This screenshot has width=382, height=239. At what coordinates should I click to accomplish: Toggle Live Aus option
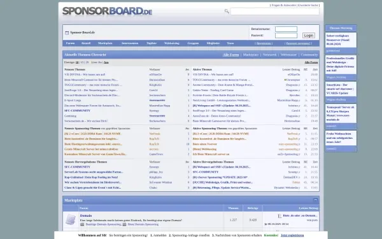[106, 62]
